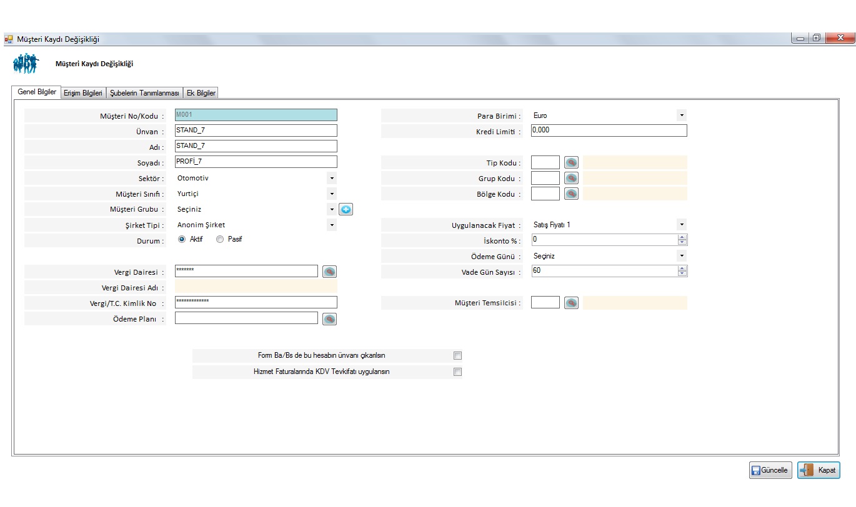Switch to Genel Bilgiler tab
Viewport: 856px width, 507px height.
37,92
